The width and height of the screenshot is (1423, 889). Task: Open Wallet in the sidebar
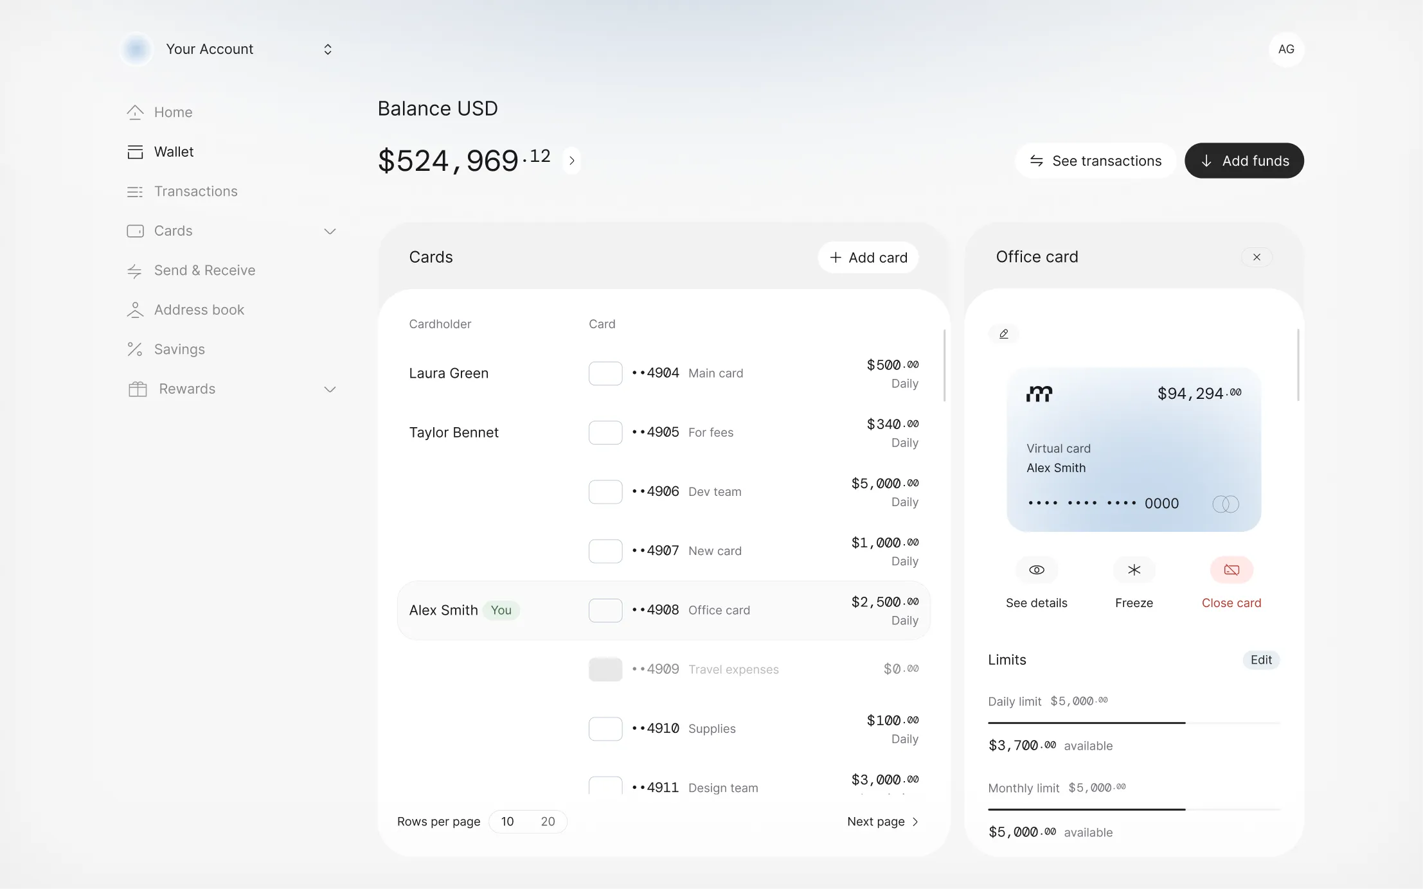coord(174,152)
